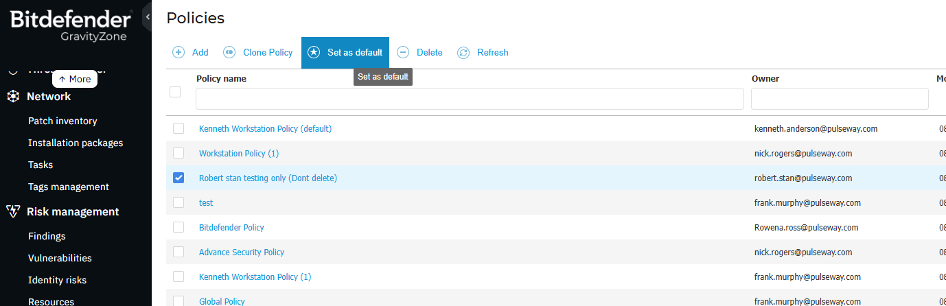Click the Network sidebar icon
Image resolution: width=946 pixels, height=306 pixels.
tap(13, 97)
